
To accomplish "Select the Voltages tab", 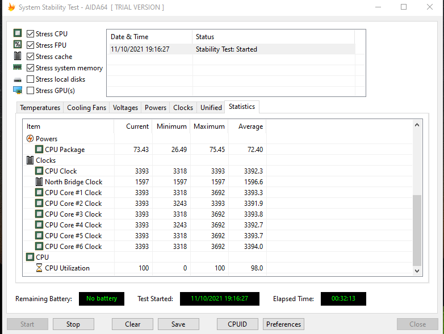I will point(125,108).
